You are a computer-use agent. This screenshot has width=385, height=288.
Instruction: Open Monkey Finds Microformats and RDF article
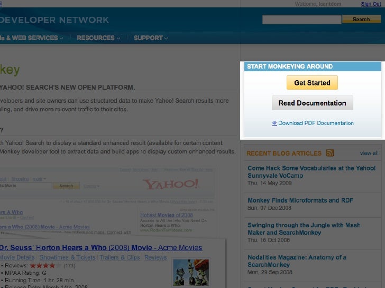300,200
